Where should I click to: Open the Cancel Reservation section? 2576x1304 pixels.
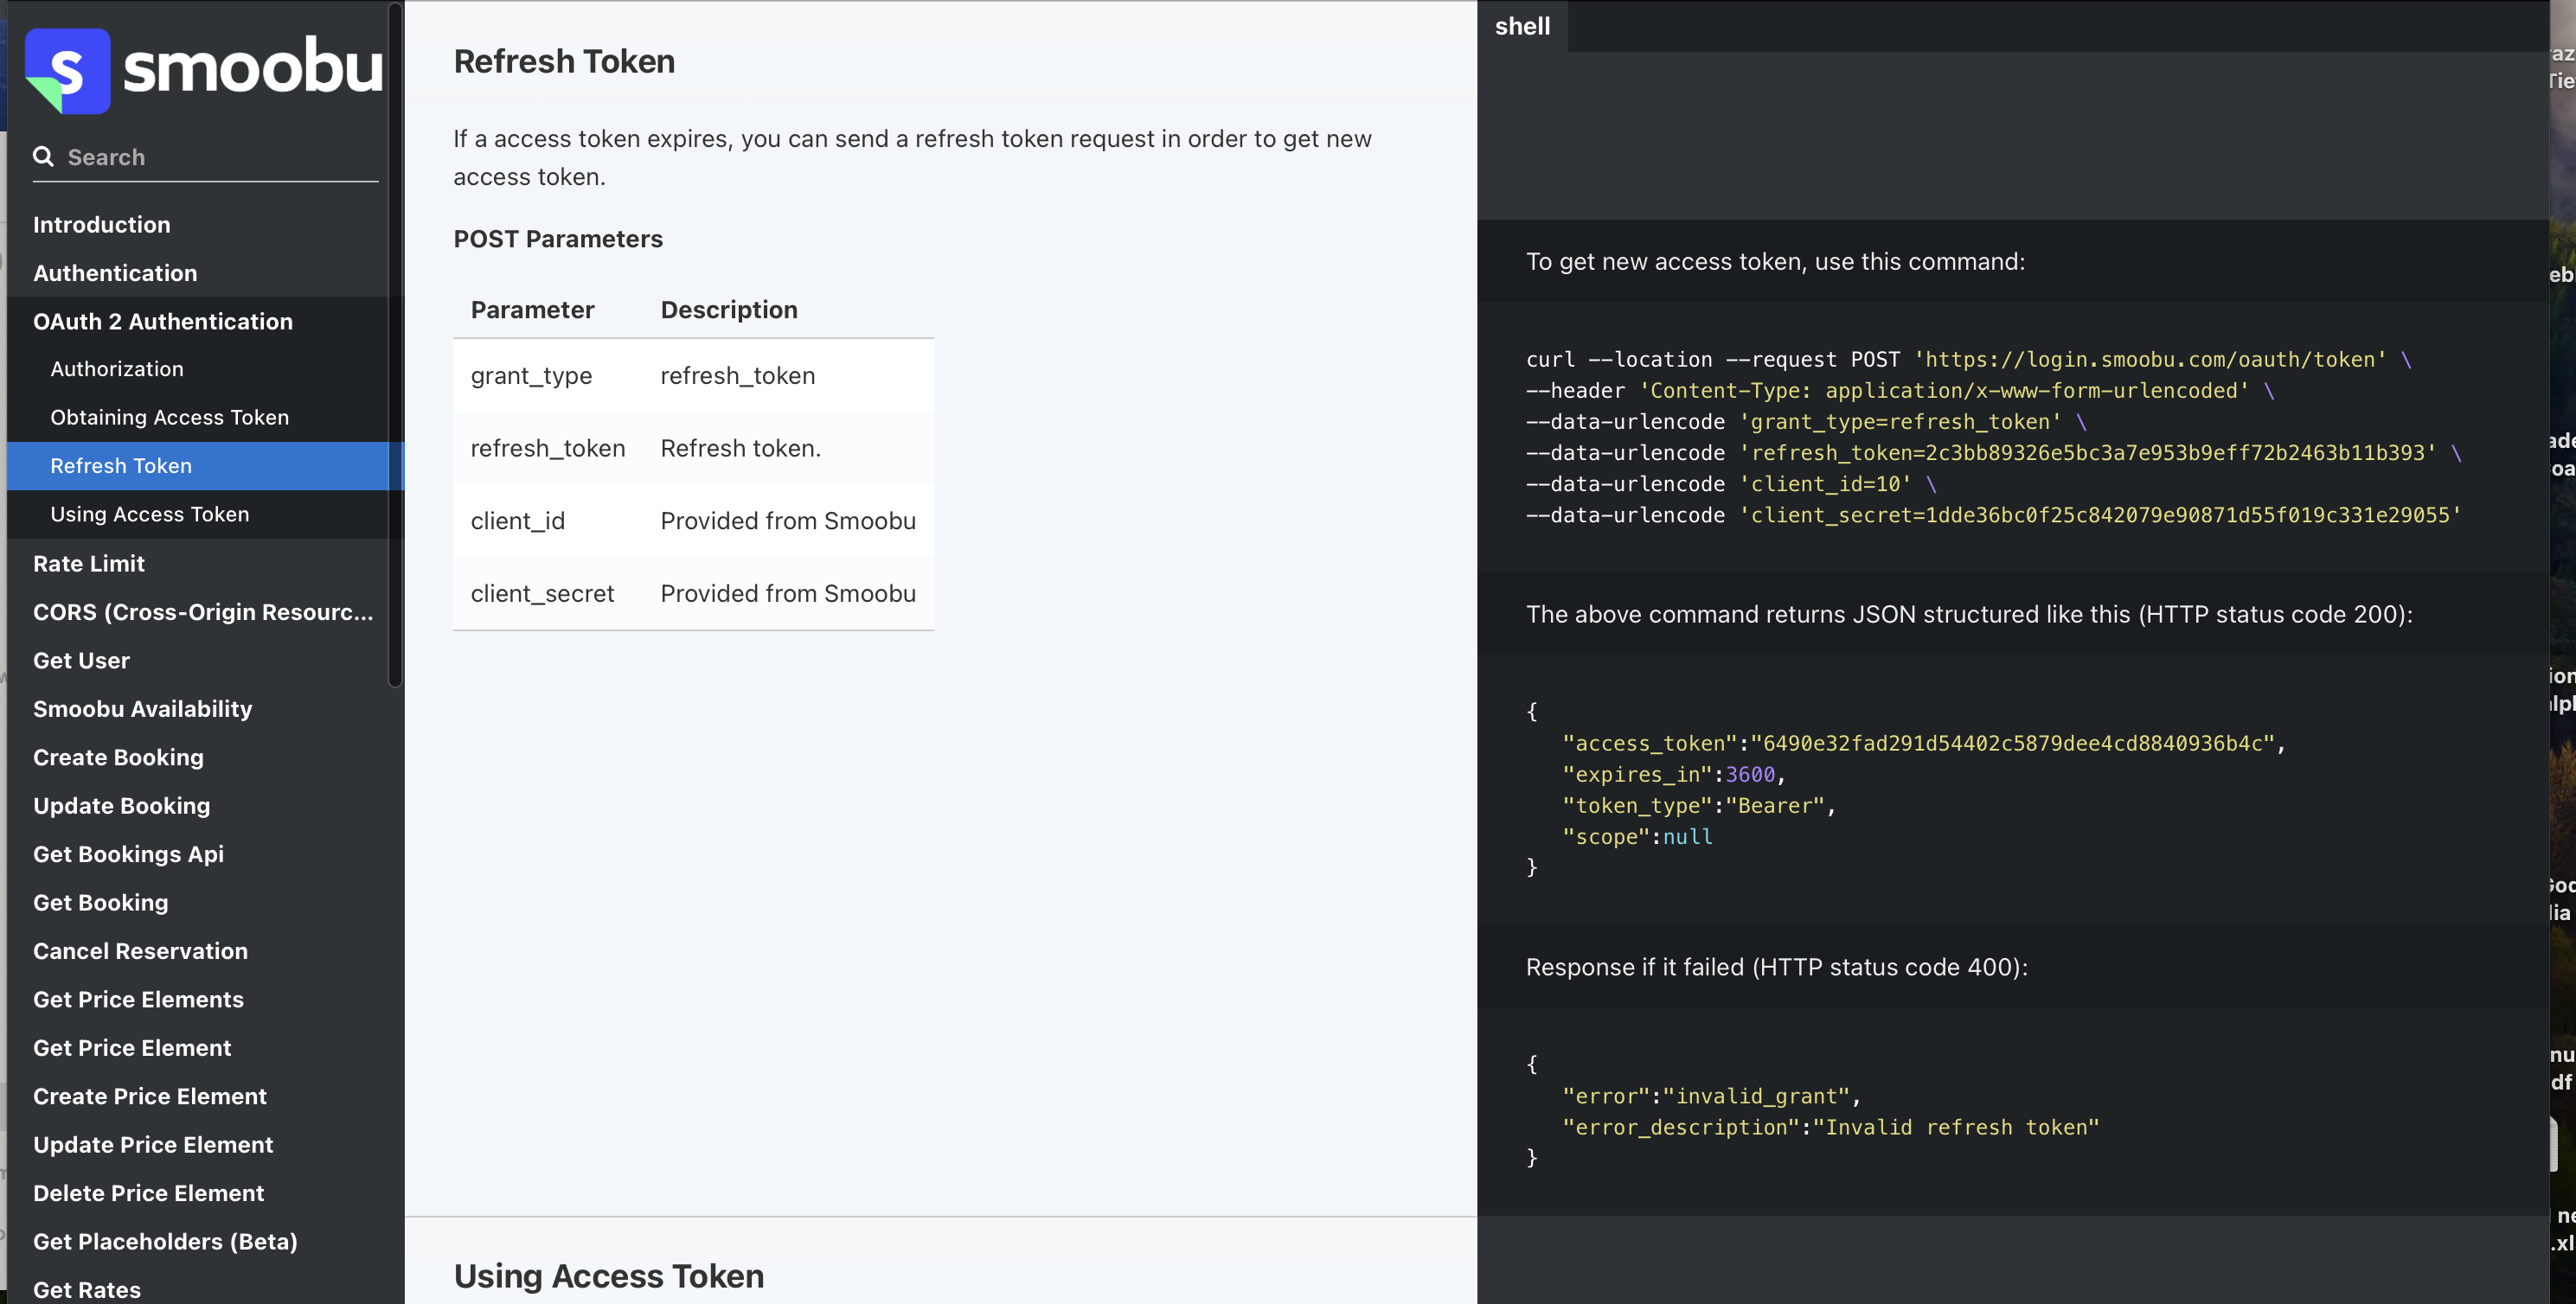click(140, 951)
